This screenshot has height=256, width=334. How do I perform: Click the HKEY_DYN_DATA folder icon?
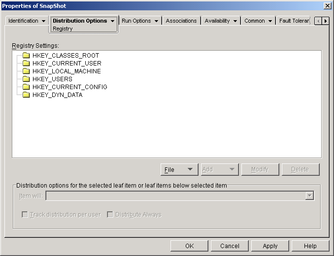[26, 95]
